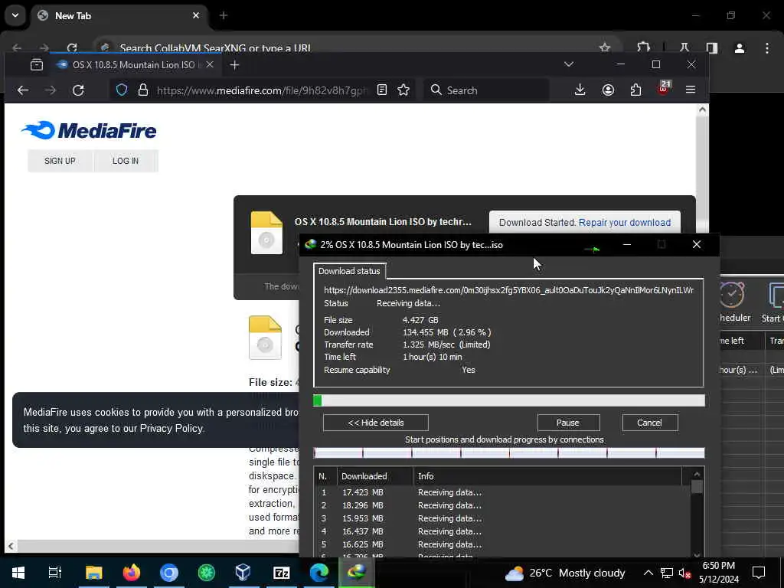784x588 pixels.
Task: Open Chrome extensions puzzle icon
Action: click(x=643, y=47)
